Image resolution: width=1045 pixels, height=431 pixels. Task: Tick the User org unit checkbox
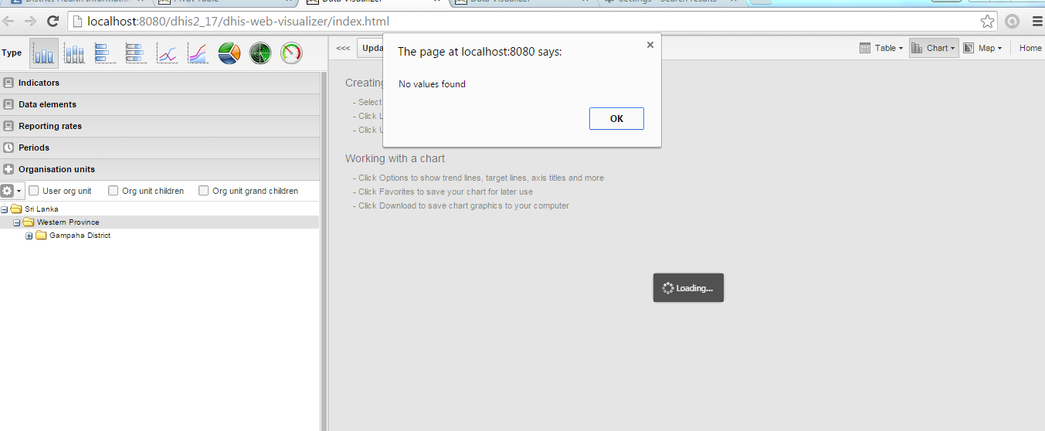(34, 191)
